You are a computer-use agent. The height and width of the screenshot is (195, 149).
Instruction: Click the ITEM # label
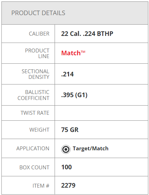pyautogui.click(x=41, y=186)
